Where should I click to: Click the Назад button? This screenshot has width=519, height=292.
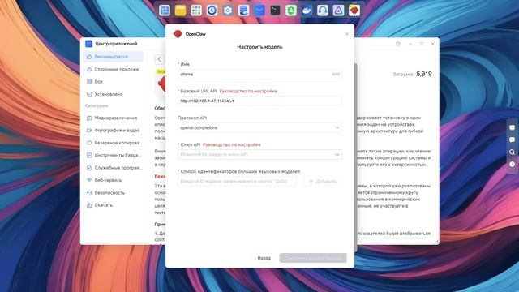tap(264, 258)
